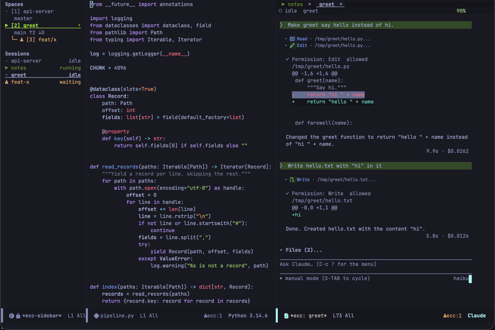The height and width of the screenshot is (330, 495).
Task: Open the notes running session
Action: [43, 68]
